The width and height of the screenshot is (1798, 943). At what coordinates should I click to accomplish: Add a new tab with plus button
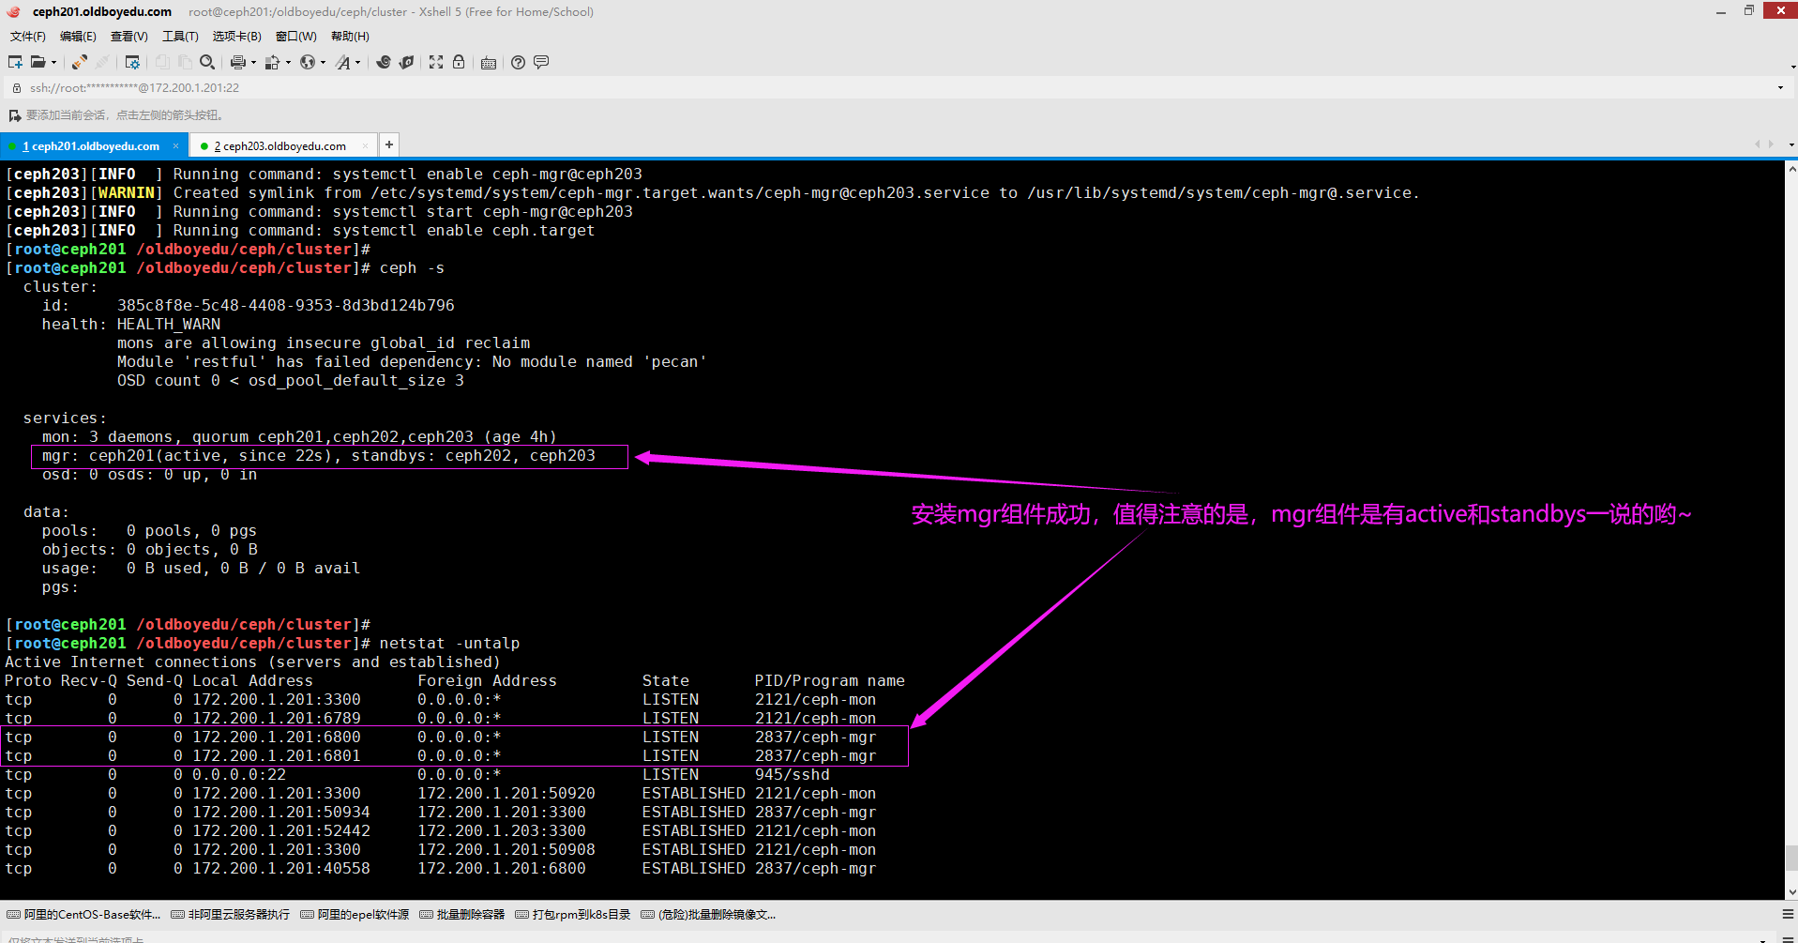[389, 144]
